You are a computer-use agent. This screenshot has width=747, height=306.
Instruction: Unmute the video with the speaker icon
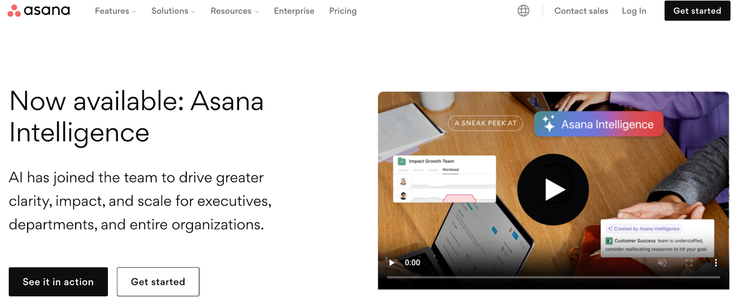click(662, 263)
